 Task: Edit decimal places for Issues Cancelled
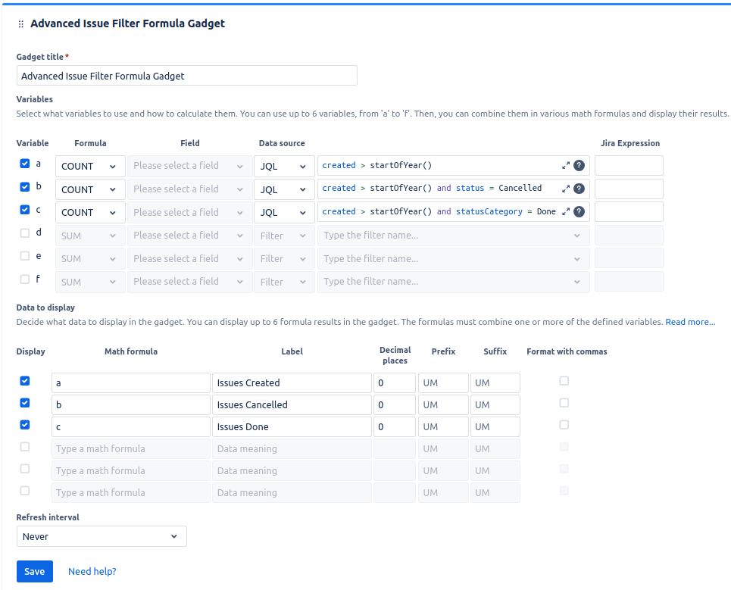395,405
